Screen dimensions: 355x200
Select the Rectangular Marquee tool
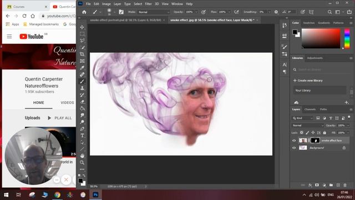click(x=82, y=34)
